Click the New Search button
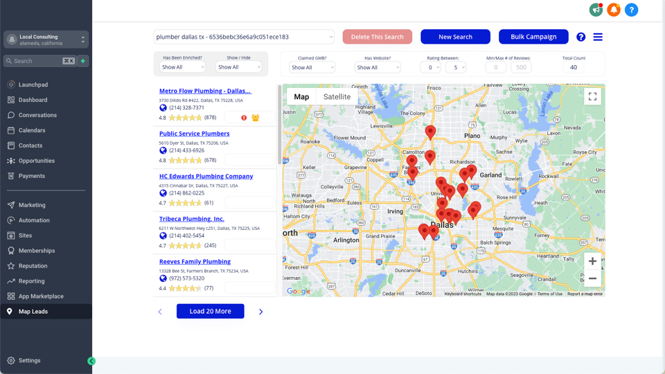The width and height of the screenshot is (665, 374). click(x=456, y=37)
